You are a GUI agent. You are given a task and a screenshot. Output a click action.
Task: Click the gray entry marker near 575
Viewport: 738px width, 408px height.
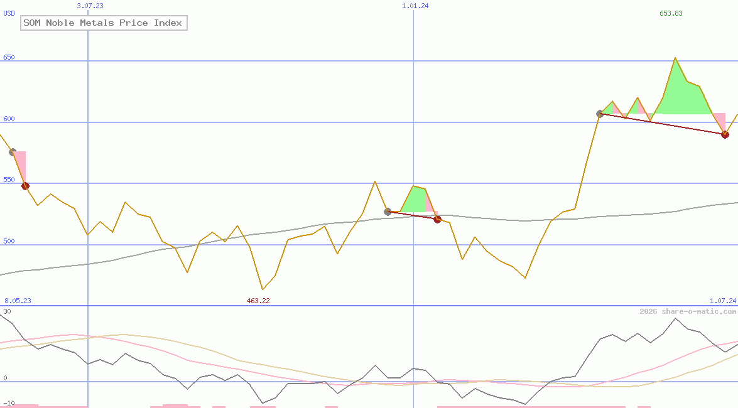tap(13, 152)
